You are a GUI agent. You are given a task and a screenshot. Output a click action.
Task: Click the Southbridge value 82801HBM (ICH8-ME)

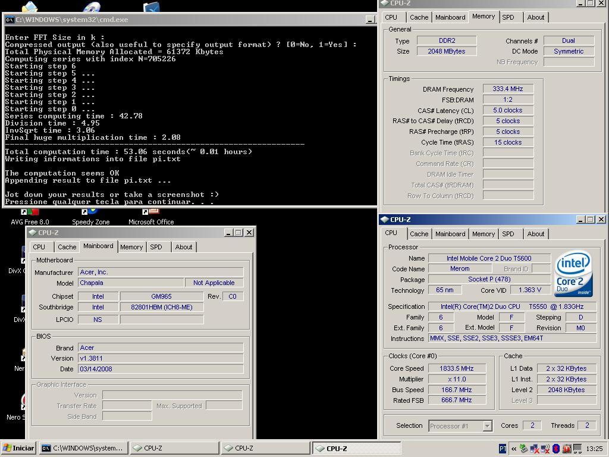[x=162, y=308]
